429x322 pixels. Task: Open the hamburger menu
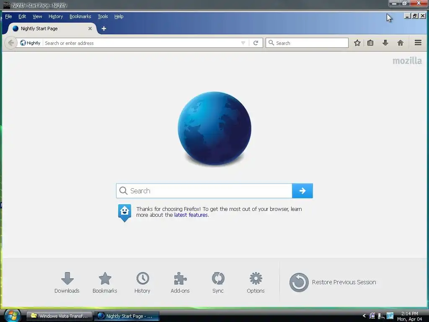coord(418,43)
